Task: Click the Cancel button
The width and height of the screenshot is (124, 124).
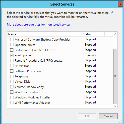Action: click(x=108, y=116)
